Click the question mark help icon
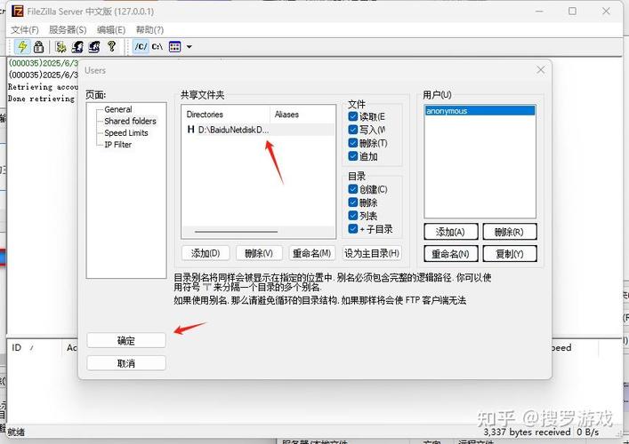This screenshot has height=444, width=629. coord(111,46)
